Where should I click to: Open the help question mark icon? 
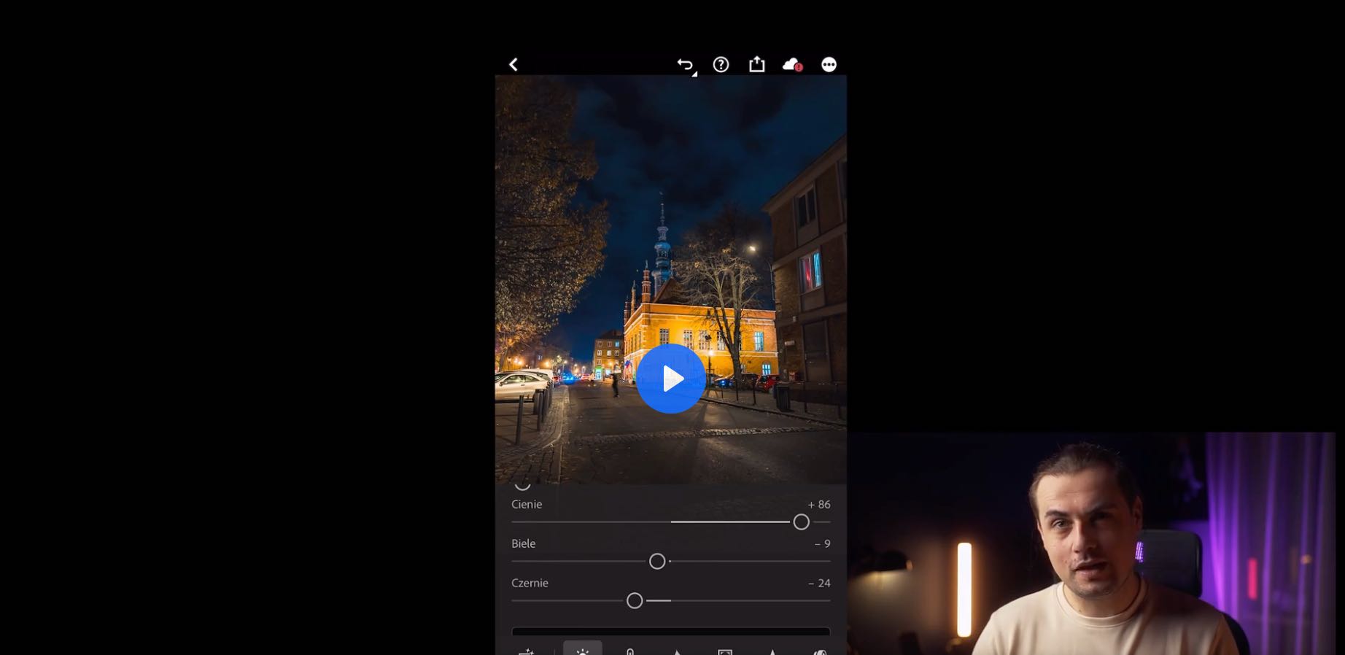tap(721, 65)
